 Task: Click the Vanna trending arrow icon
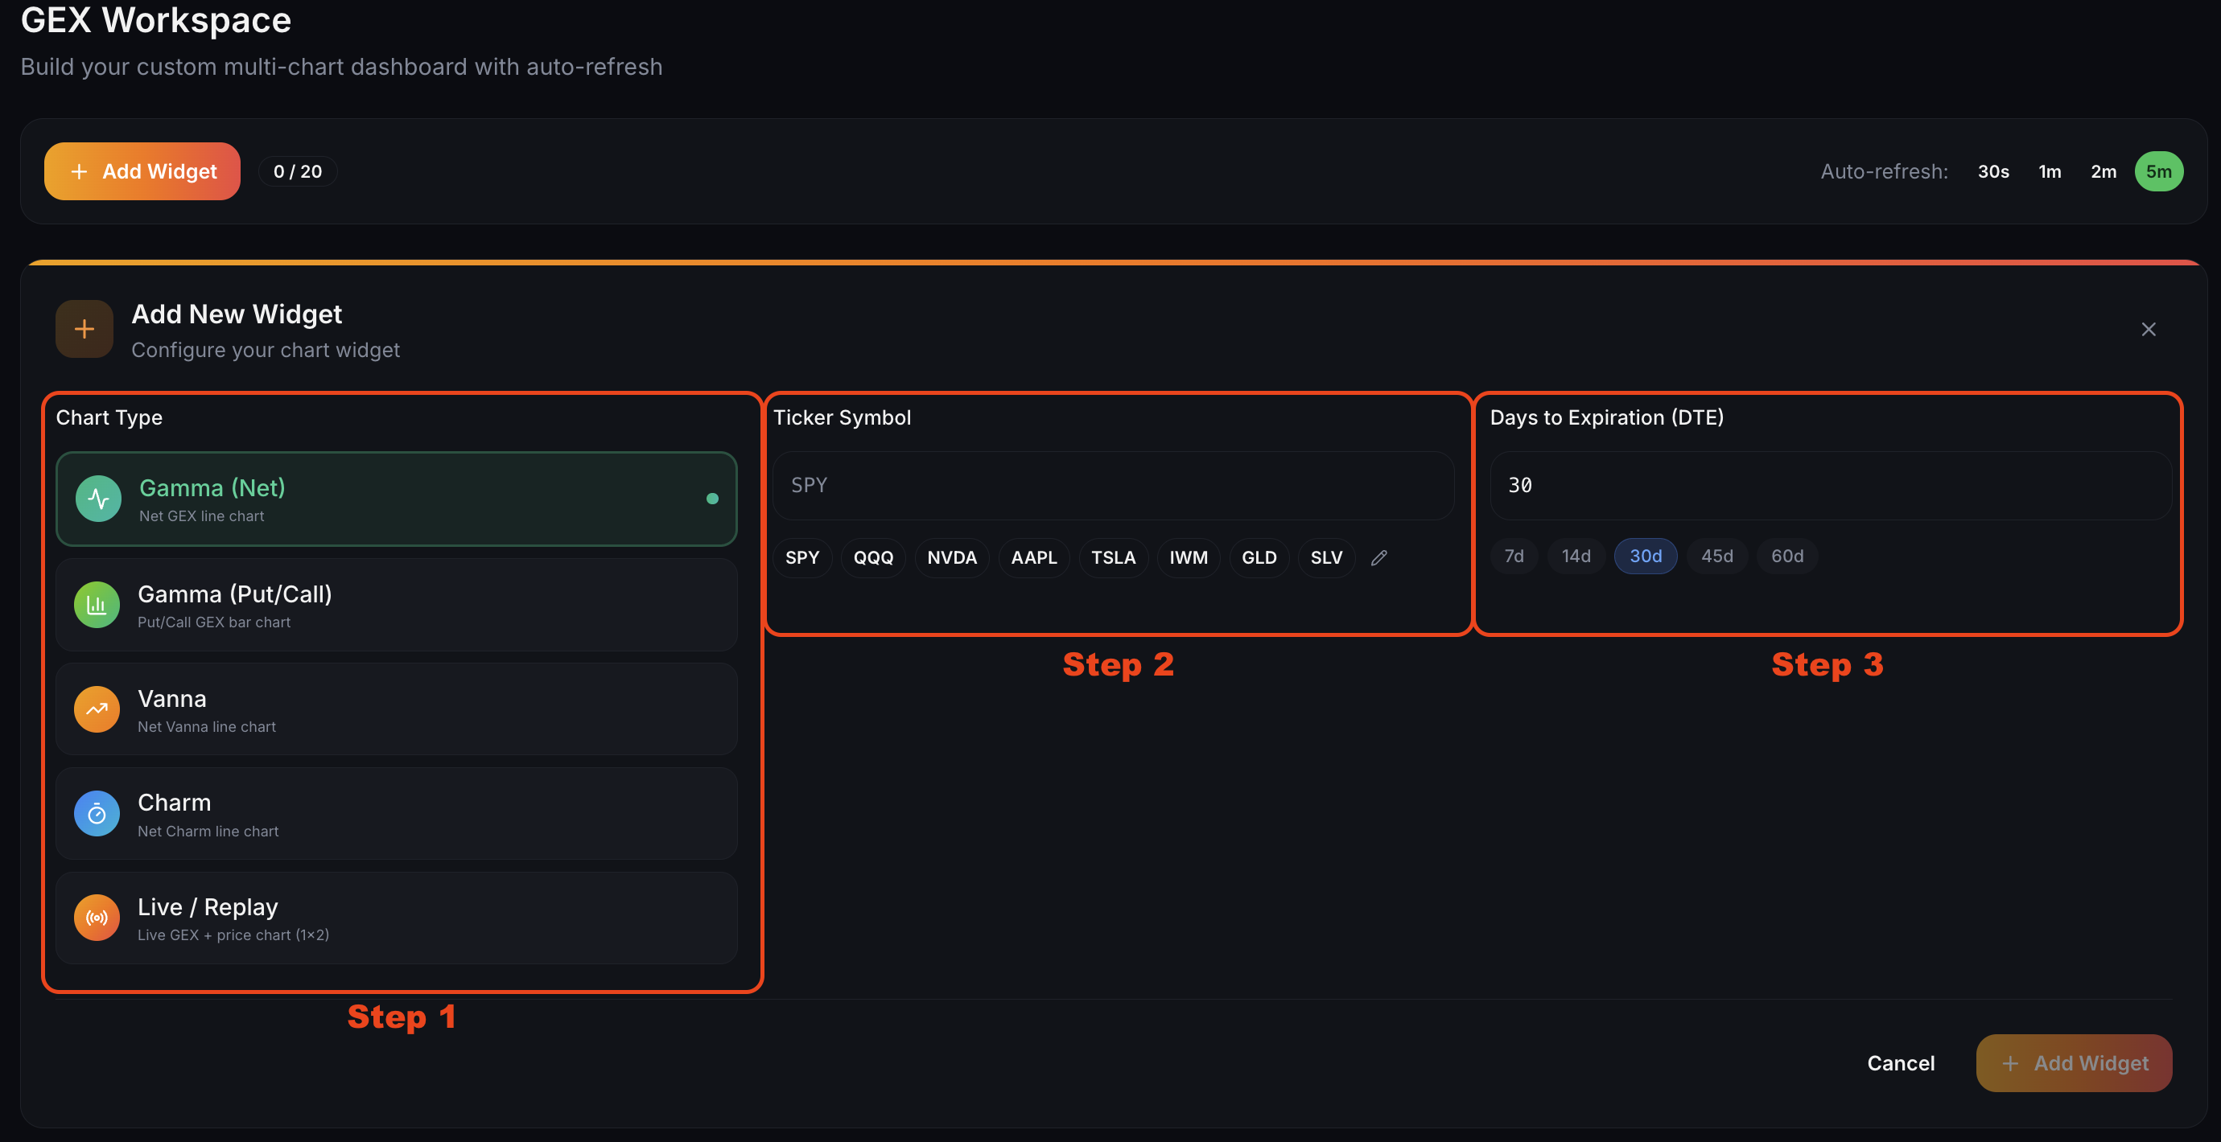tap(97, 709)
